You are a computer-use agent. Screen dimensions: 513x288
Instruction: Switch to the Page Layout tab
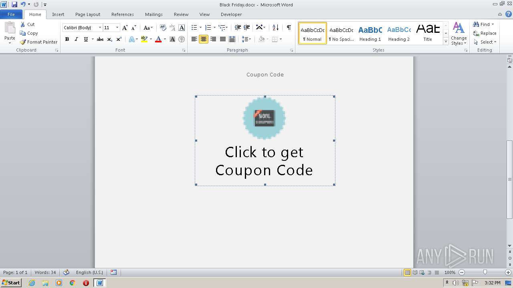point(88,14)
